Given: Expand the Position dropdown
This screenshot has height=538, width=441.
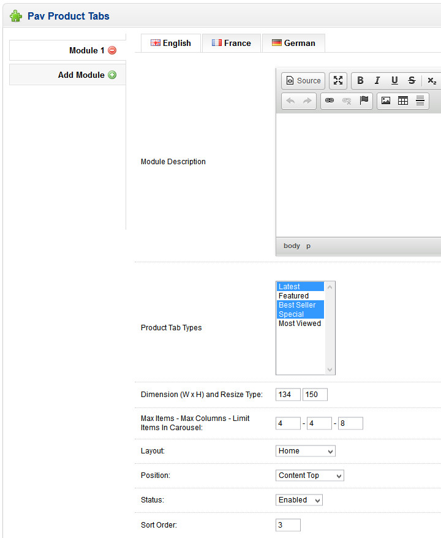Looking at the screenshot, I should point(310,475).
